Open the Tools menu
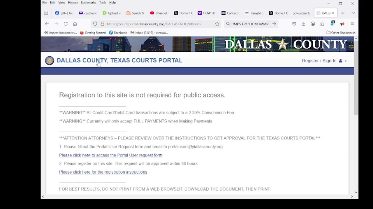This screenshot has width=373, height=209. pyautogui.click(x=103, y=3)
